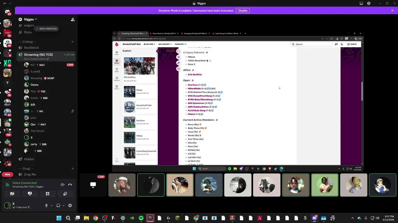Click the wiki Search field in stream
The height and width of the screenshot is (223, 398).
point(311,44)
